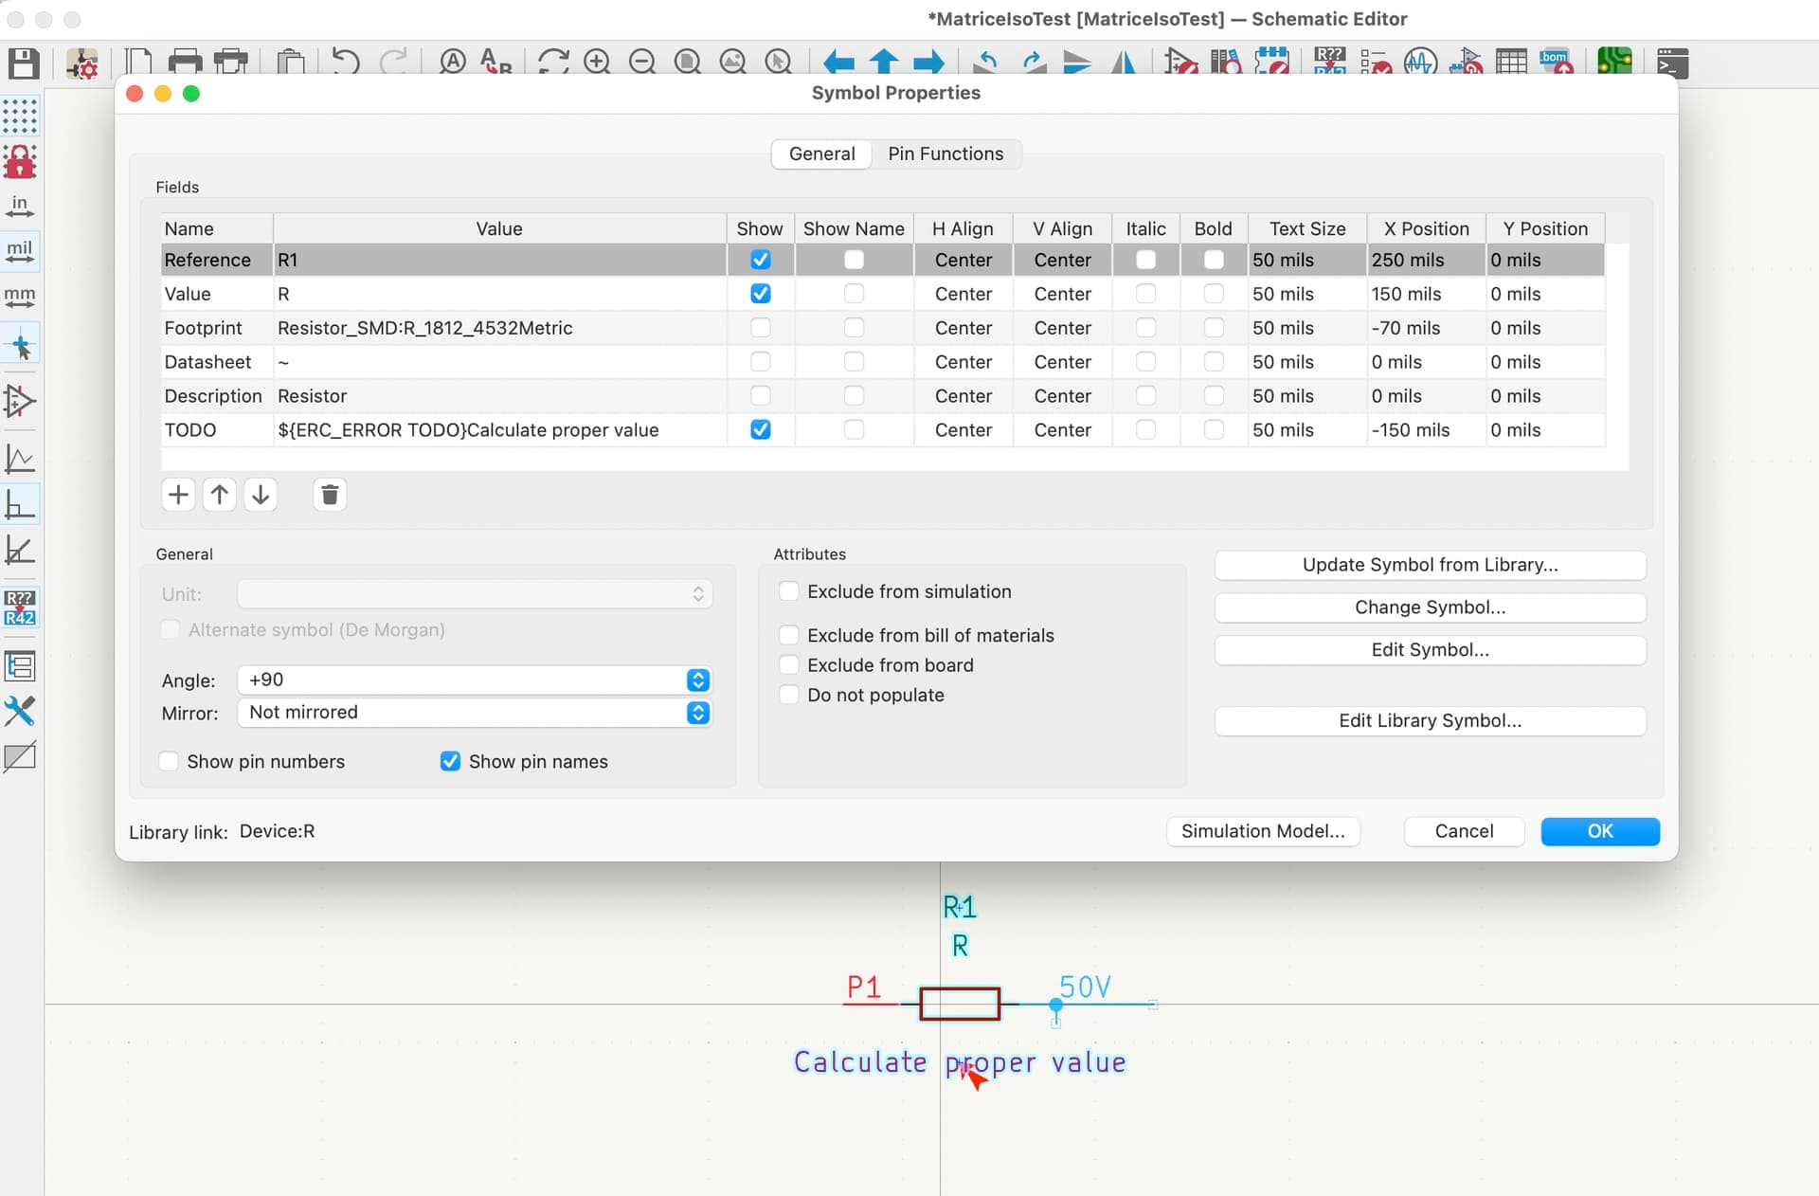The width and height of the screenshot is (1819, 1196).
Task: Toggle Show checkbox for the Footprint field
Action: pyautogui.click(x=760, y=328)
